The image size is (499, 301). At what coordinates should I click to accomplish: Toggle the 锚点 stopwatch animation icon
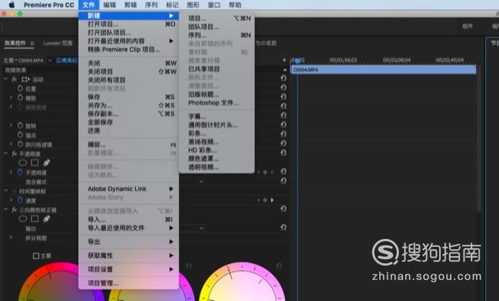[x=20, y=135]
